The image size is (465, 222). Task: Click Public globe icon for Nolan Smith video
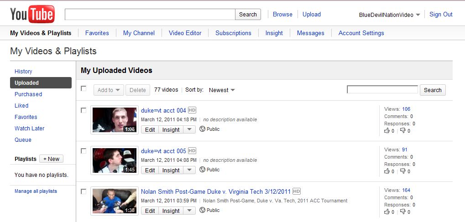click(203, 210)
